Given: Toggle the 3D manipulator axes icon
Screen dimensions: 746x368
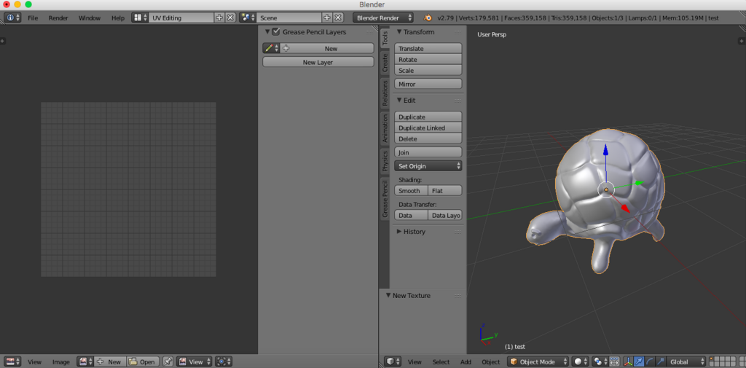Looking at the screenshot, I should (629, 362).
